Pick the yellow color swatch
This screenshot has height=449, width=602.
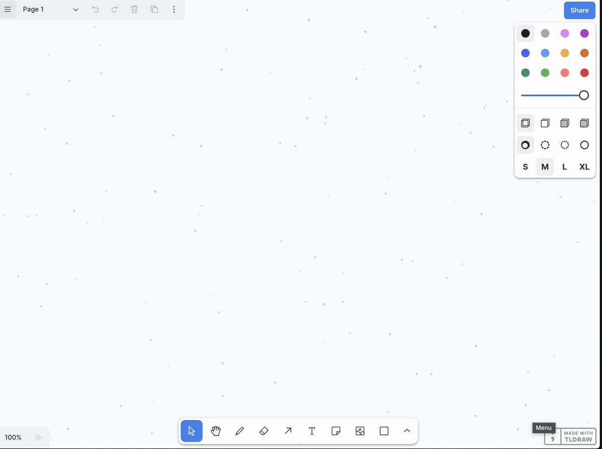565,53
